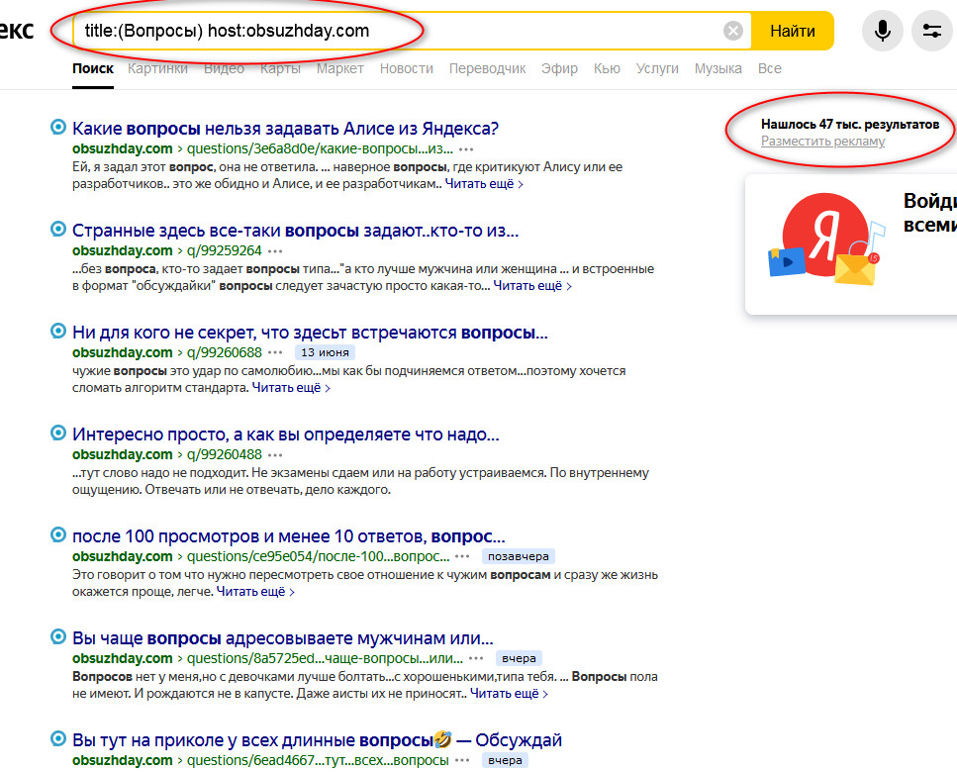Open URL path q/99259264
Image resolution: width=957 pixels, height=772 pixels.
(x=224, y=250)
